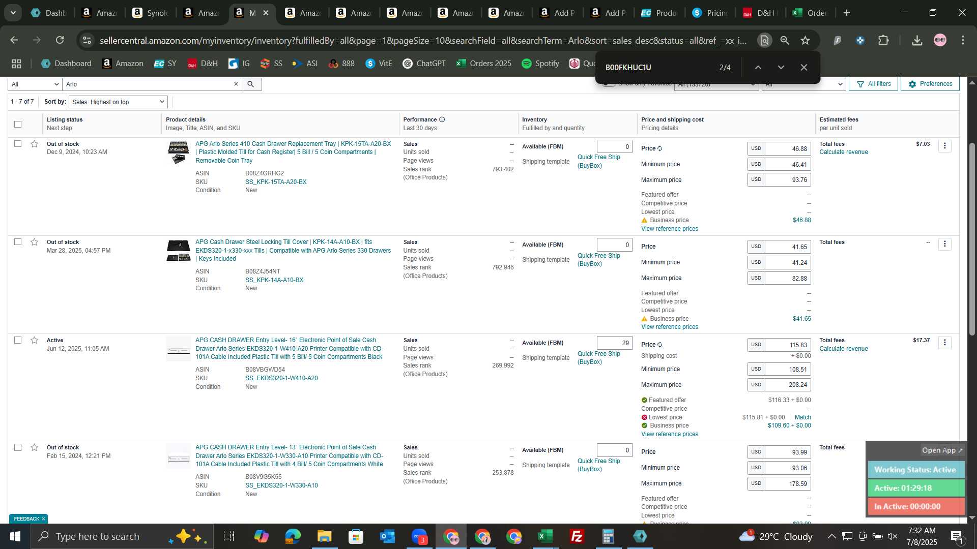Open the Windows Start menu
Viewport: 977px width, 549px height.
(15, 536)
